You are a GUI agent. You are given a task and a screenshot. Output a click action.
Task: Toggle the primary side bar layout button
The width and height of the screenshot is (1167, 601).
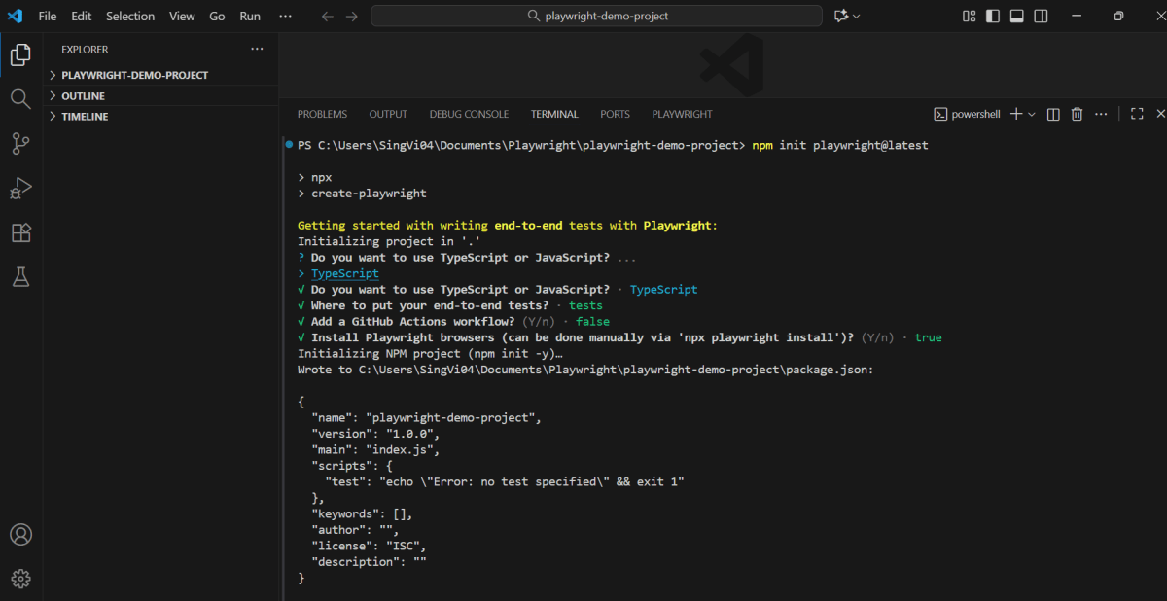pos(993,16)
